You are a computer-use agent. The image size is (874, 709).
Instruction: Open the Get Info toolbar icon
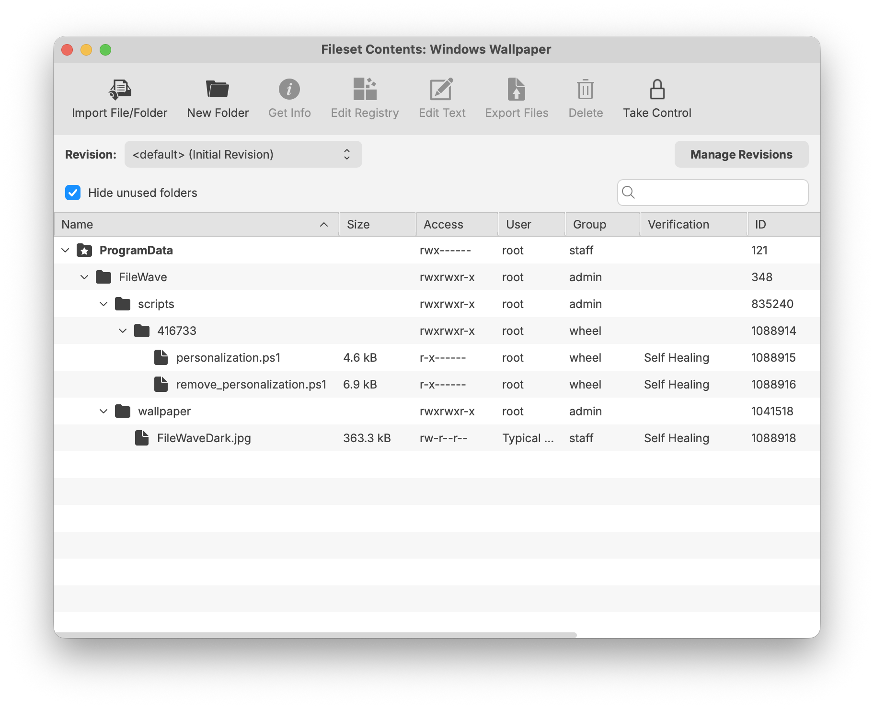click(x=289, y=90)
